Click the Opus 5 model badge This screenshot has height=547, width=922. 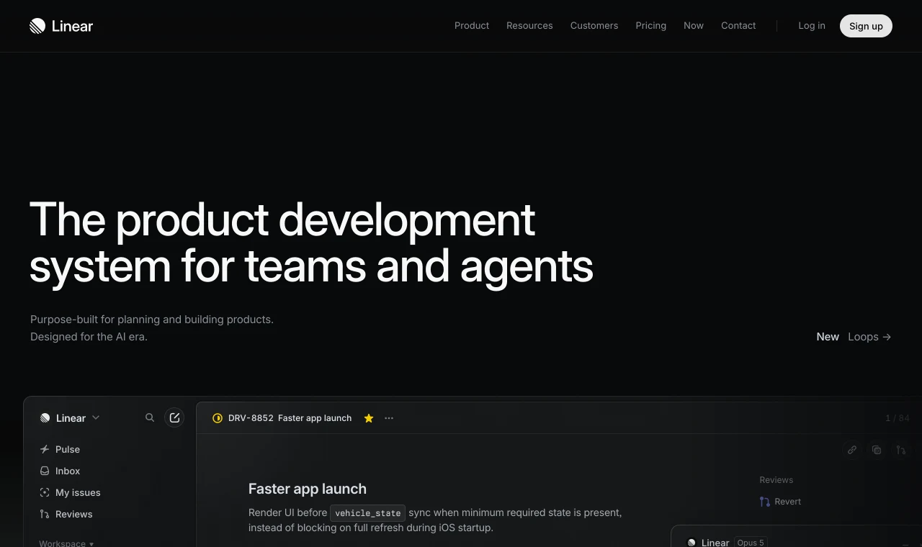[751, 543]
